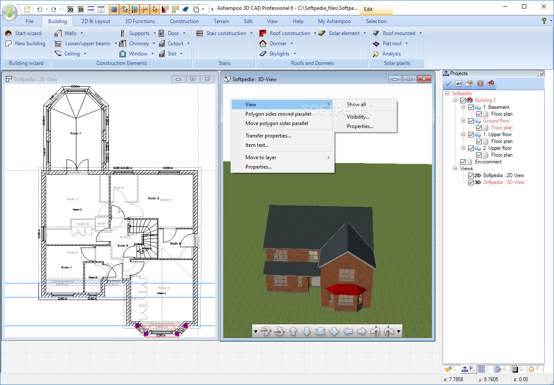Toggle the Softpedia : 2D View checkbox

[x=471, y=175]
